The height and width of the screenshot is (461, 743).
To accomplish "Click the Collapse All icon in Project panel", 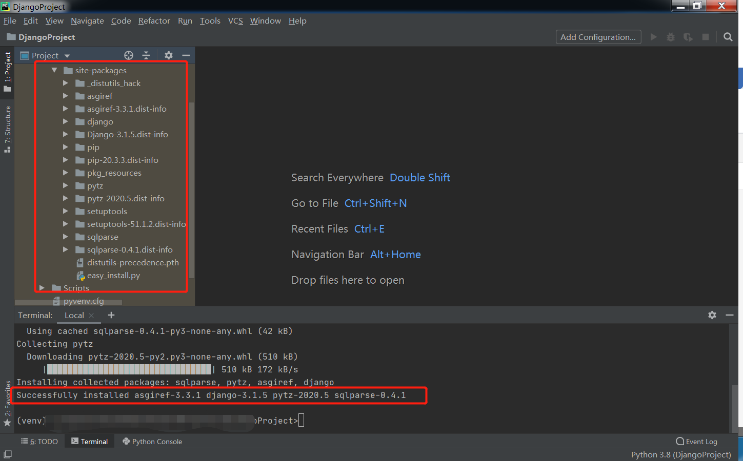I will (146, 55).
